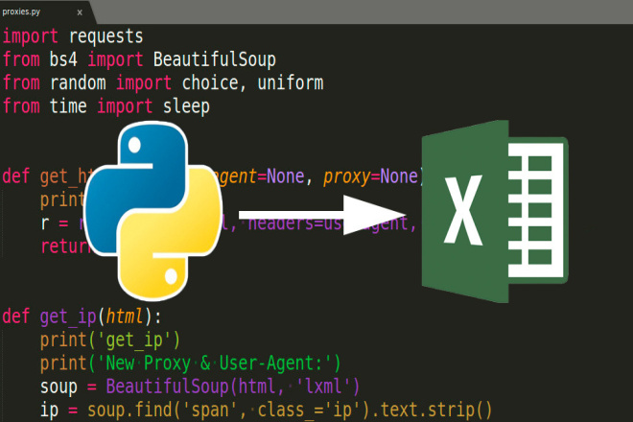Screen dimensions: 633x422
Task: Click the 'ip' variable at the assignment start
Action: click(x=49, y=410)
